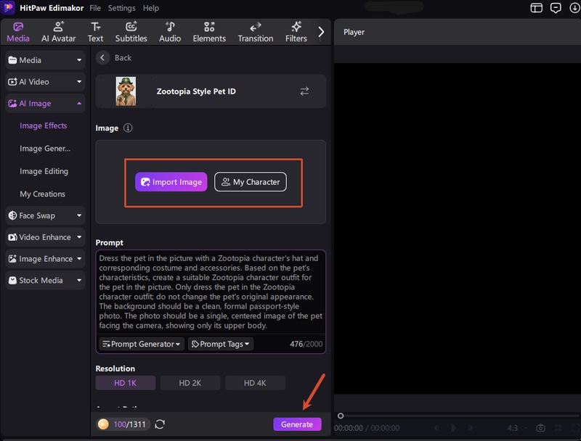Click the crop icon in player controls
This screenshot has height=441, width=581.
[558, 428]
